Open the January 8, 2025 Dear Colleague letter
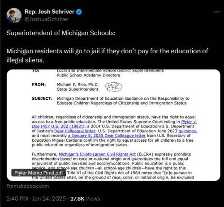This screenshot has width=224, height=207. point(107,135)
